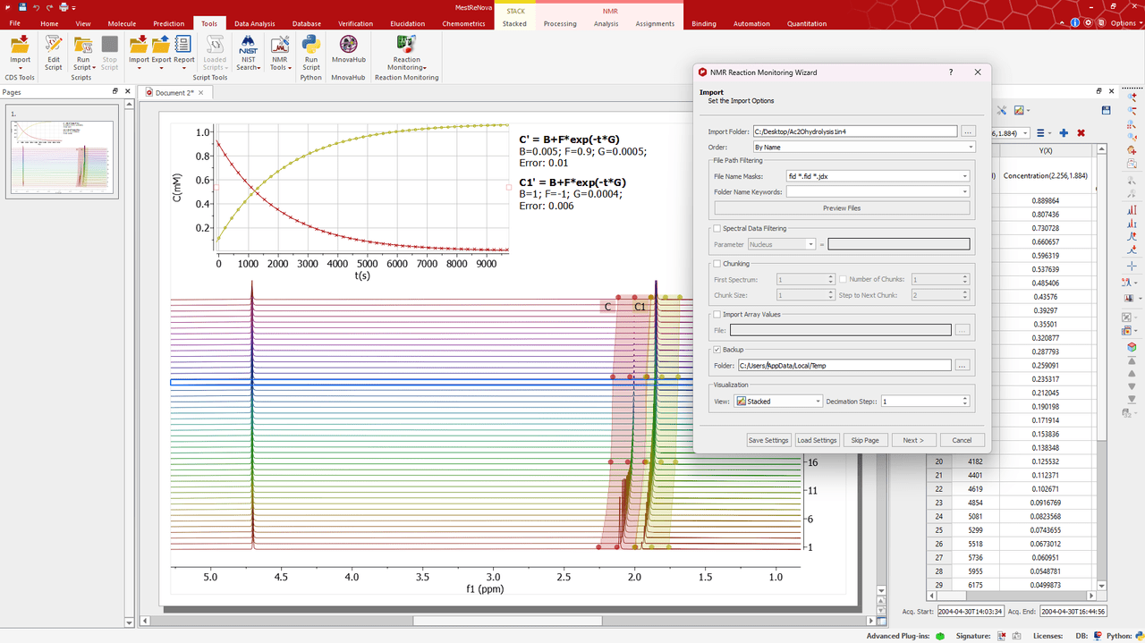Click the red X delete icon in panel
The height and width of the screenshot is (643, 1145).
1081,133
